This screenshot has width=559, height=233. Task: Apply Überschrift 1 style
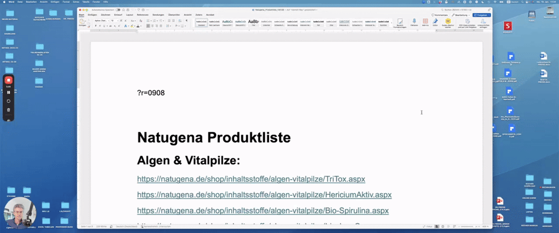pos(227,23)
